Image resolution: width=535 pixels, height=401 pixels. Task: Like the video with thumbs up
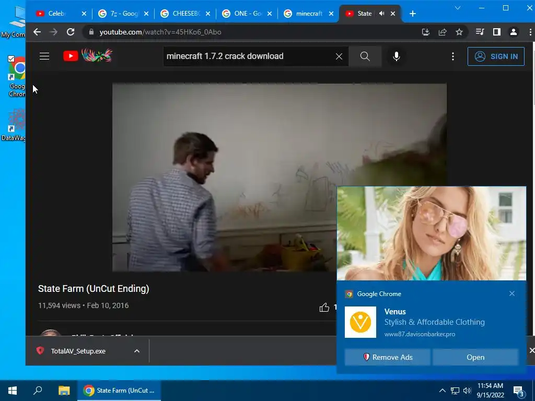pyautogui.click(x=324, y=308)
